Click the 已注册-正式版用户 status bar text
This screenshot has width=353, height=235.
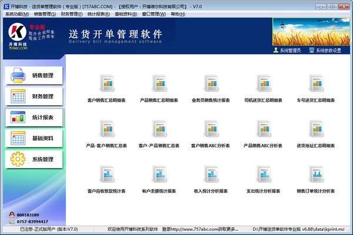pyautogui.click(x=49, y=229)
